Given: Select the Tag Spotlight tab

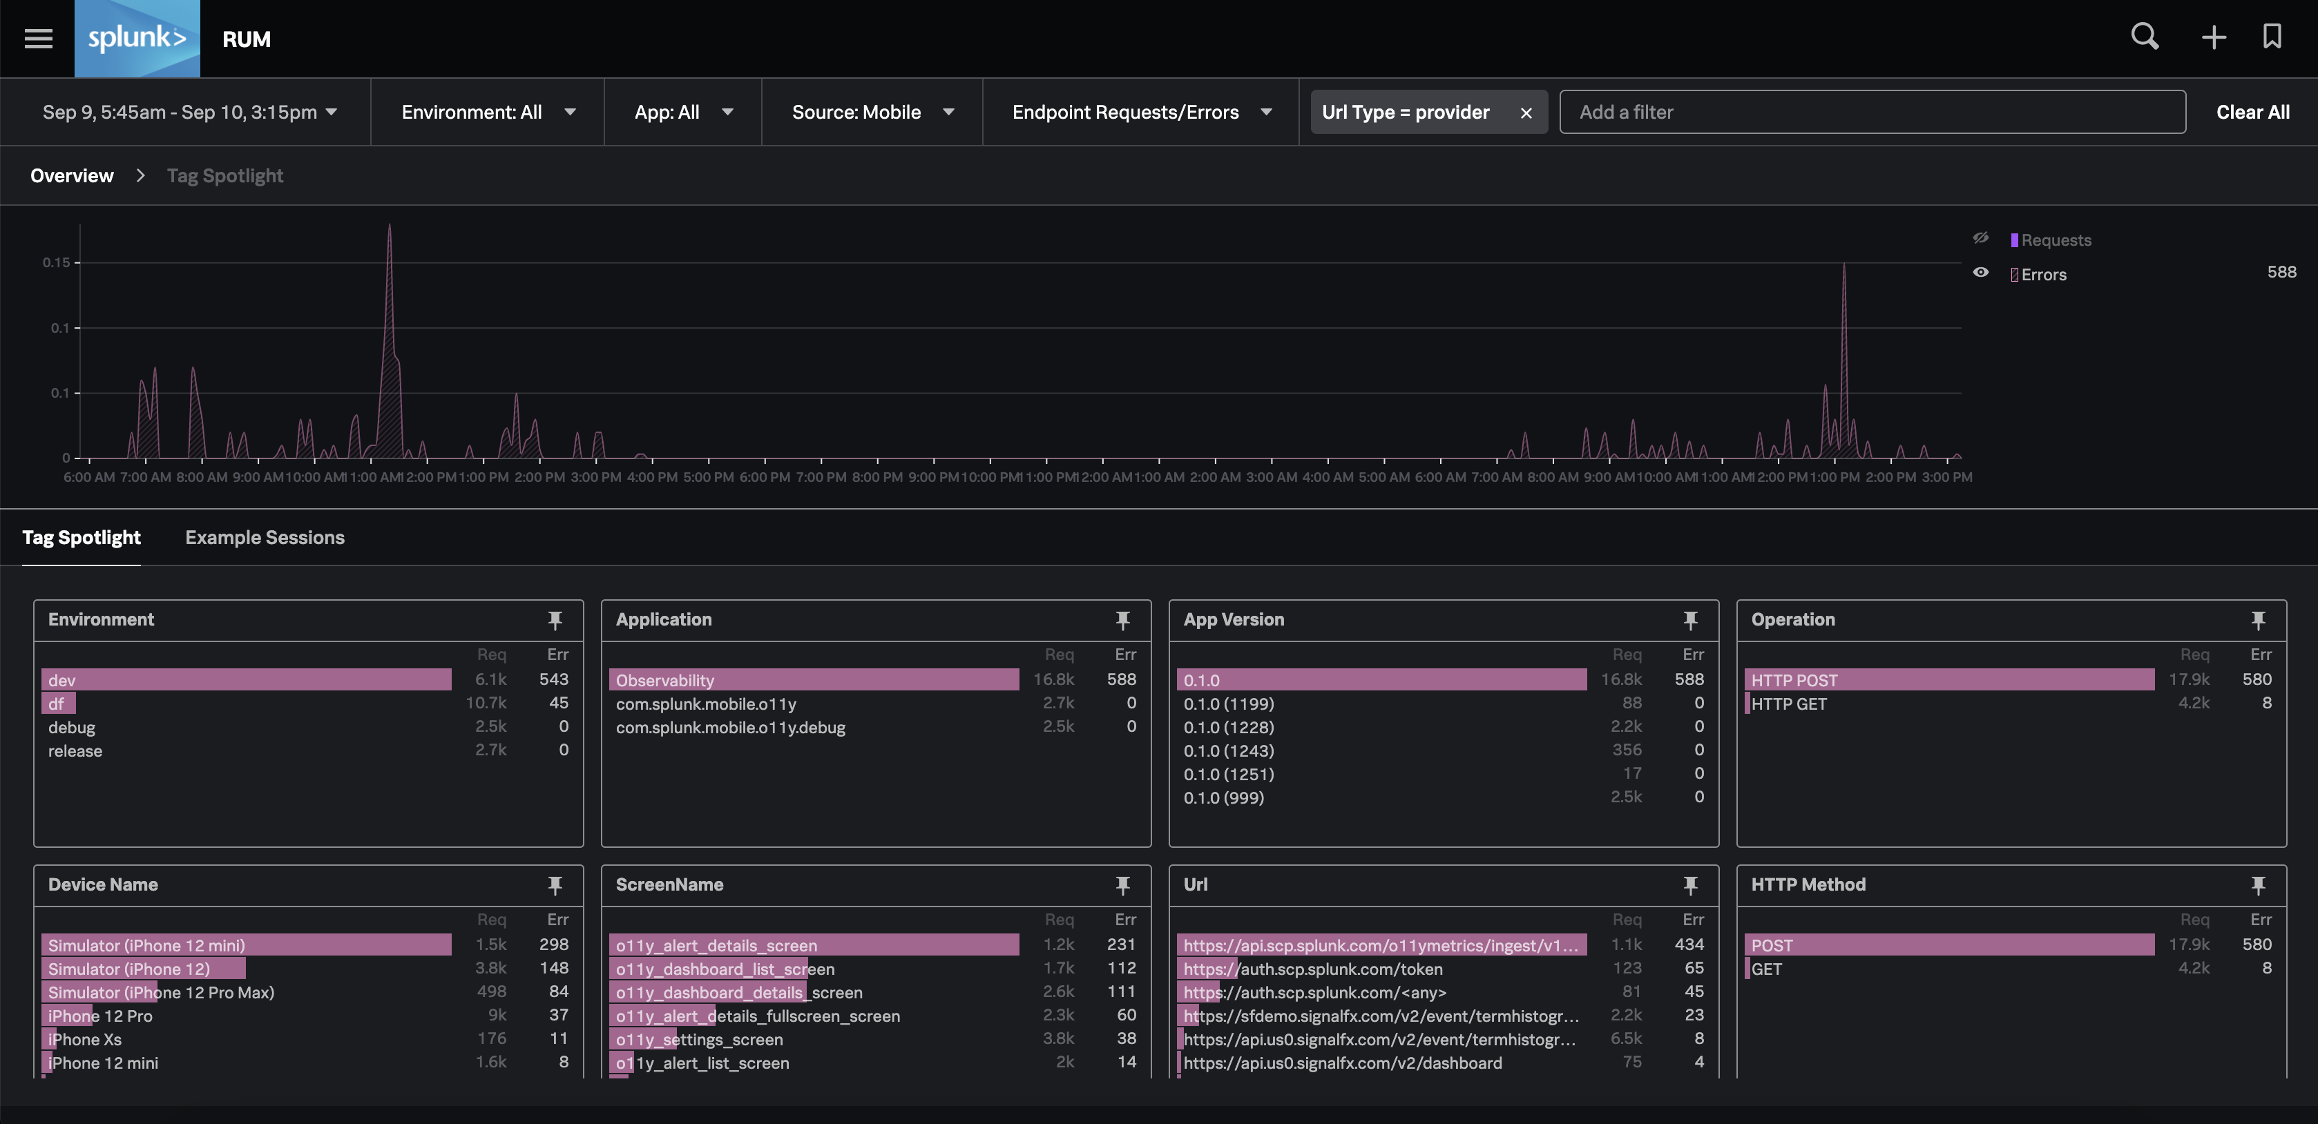Looking at the screenshot, I should click(x=81, y=538).
